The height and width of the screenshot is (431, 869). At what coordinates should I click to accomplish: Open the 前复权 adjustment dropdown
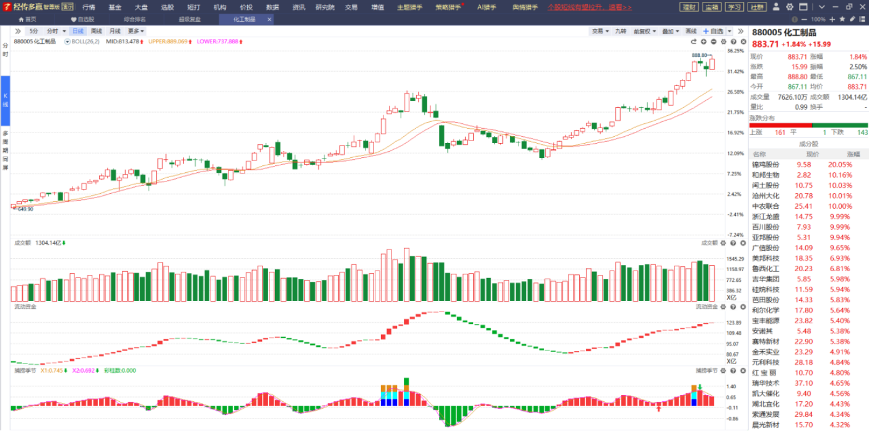(x=645, y=31)
